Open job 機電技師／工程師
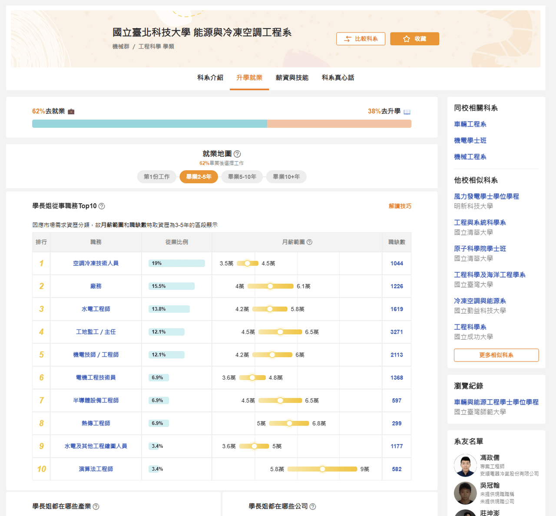This screenshot has height=516, width=556. click(96, 355)
